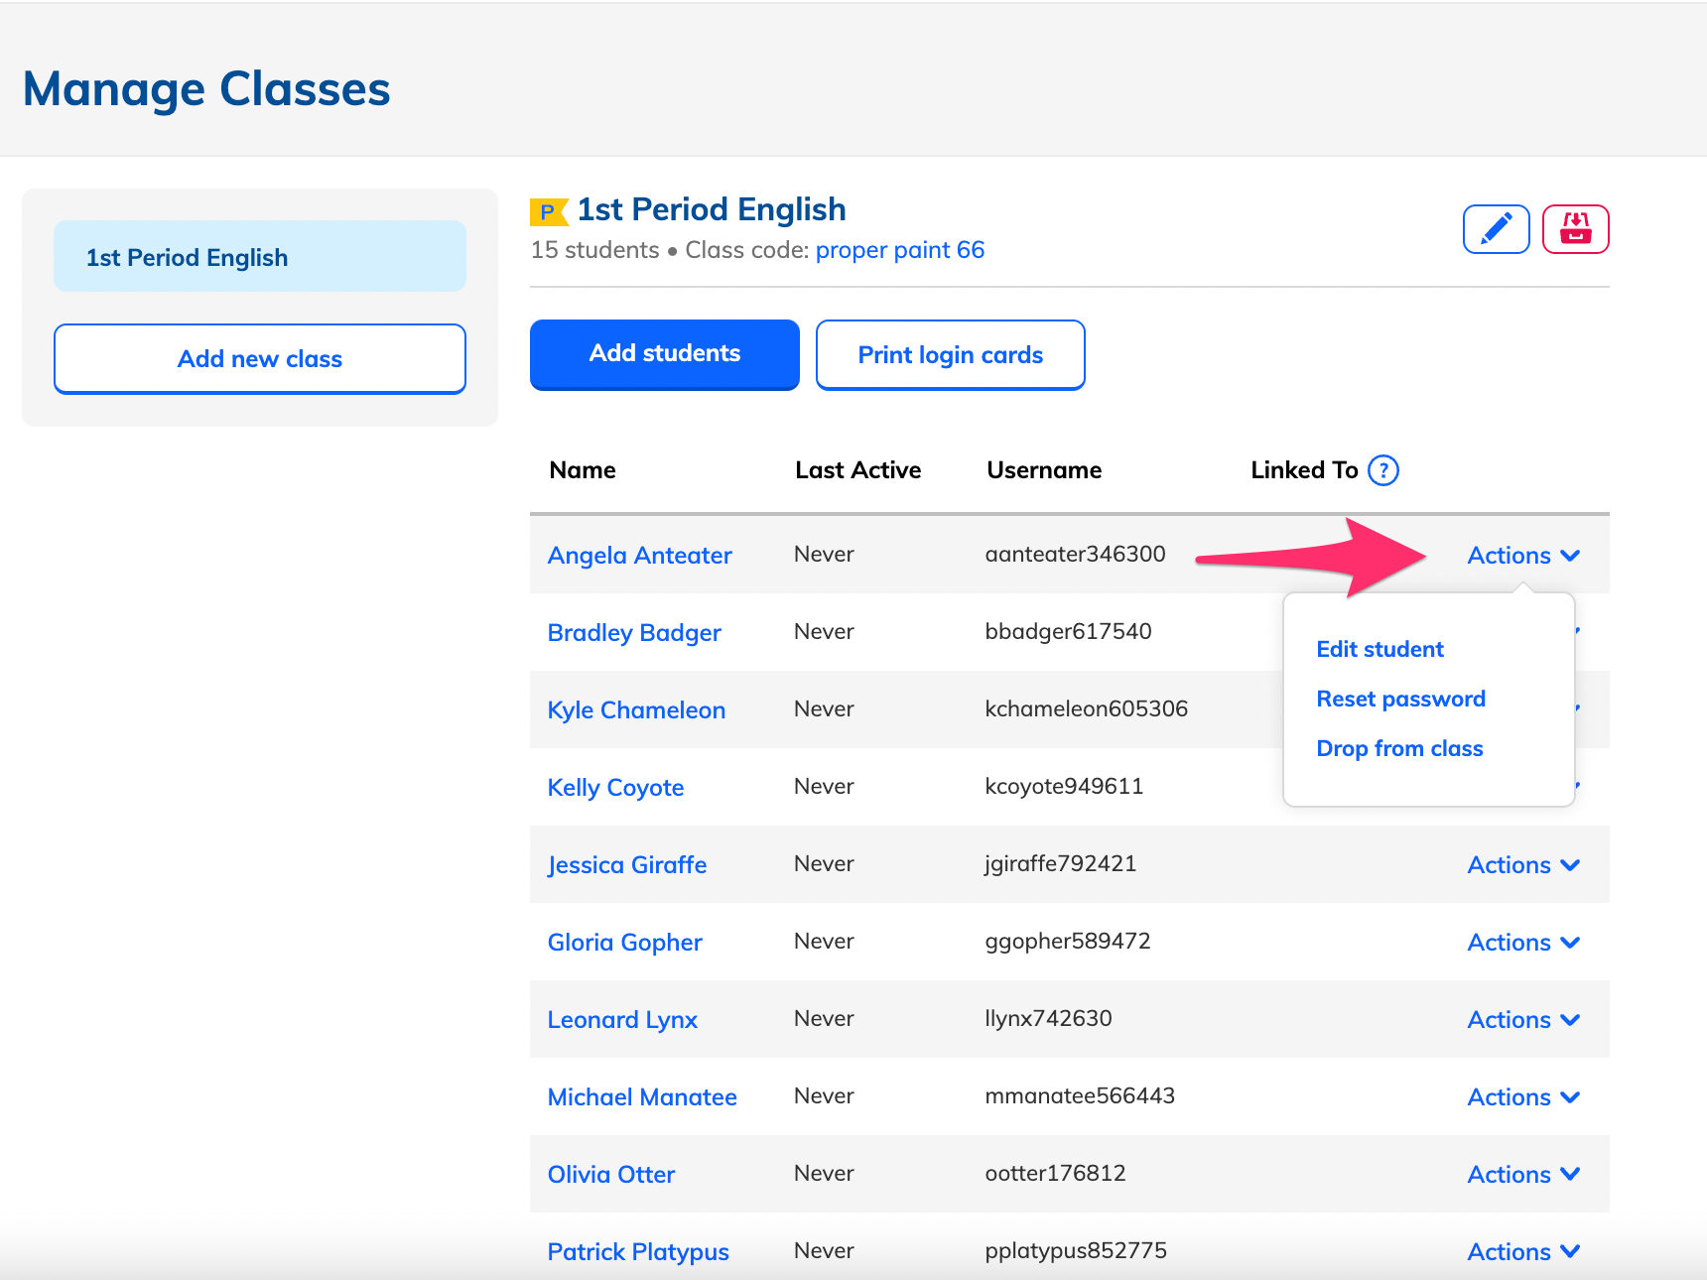Viewport: 1707px width, 1280px height.
Task: Click username pplatypus852775
Action: tap(1076, 1250)
